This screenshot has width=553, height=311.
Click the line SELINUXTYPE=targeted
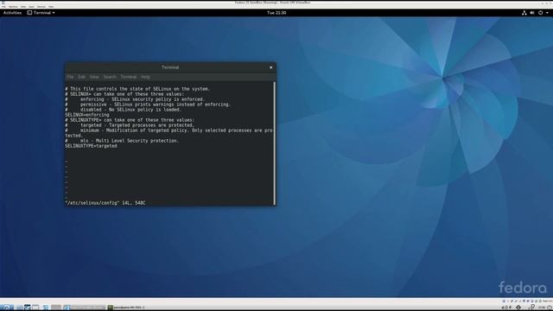click(x=91, y=146)
